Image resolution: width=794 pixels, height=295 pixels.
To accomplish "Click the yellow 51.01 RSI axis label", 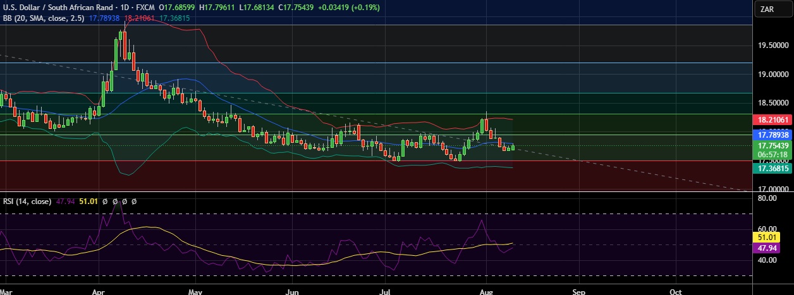I will [x=774, y=237].
